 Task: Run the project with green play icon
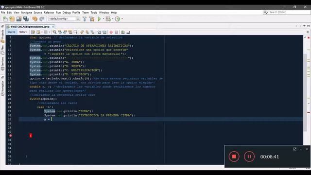click(99, 19)
